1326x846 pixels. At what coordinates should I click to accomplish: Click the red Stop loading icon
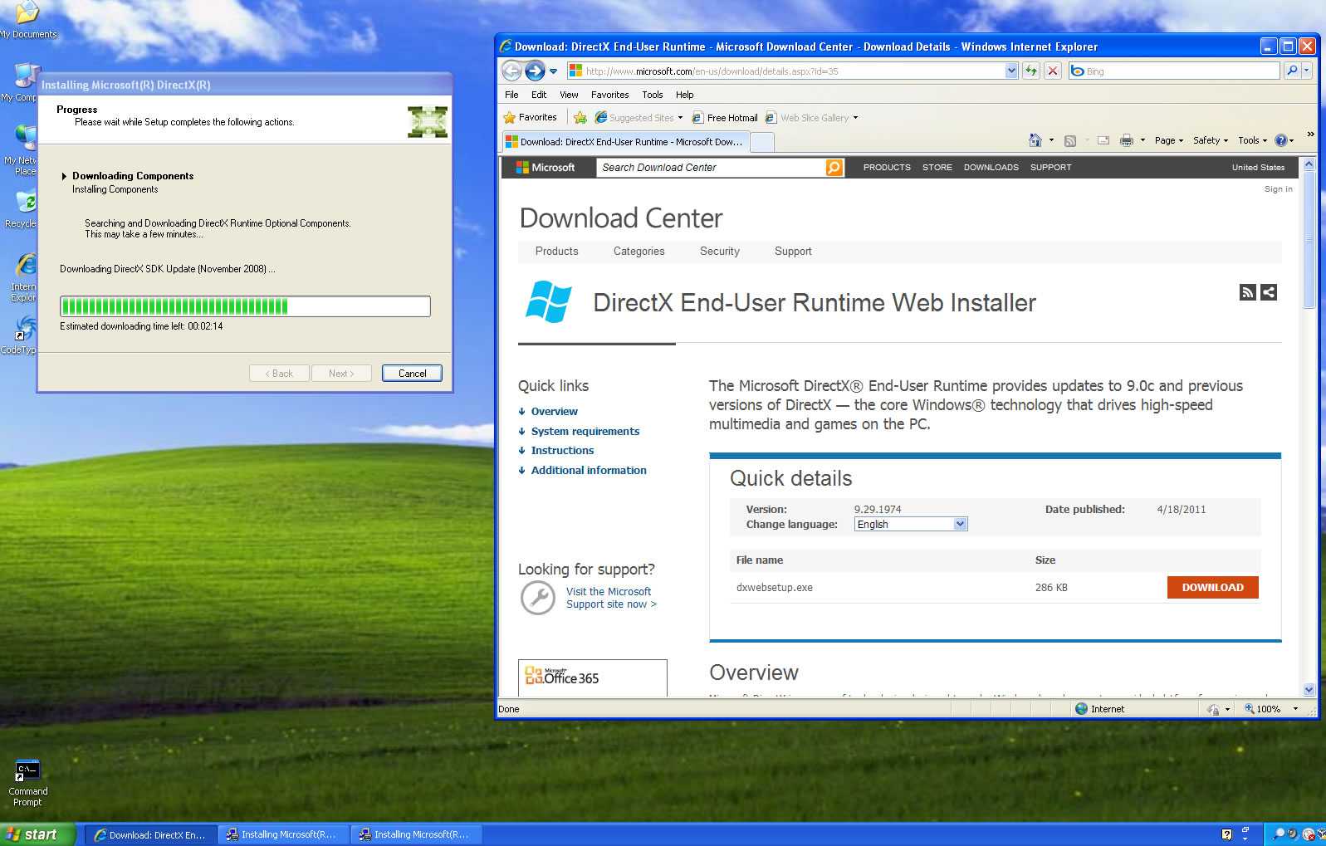(1053, 71)
